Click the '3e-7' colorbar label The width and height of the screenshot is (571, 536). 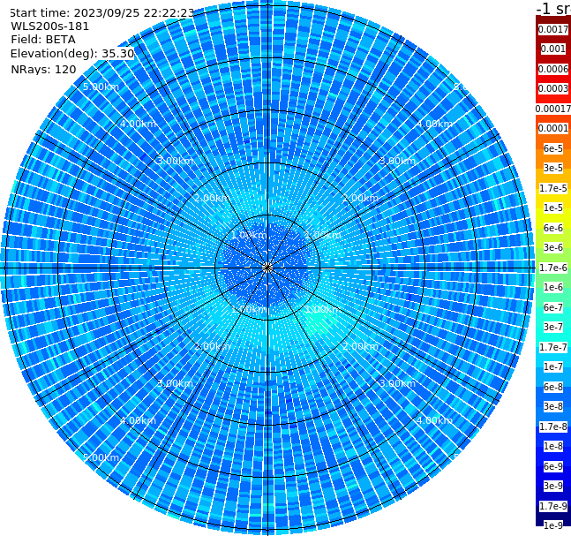(553, 327)
